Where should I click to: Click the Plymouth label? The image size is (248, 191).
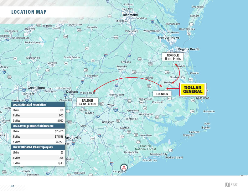tap(158, 102)
